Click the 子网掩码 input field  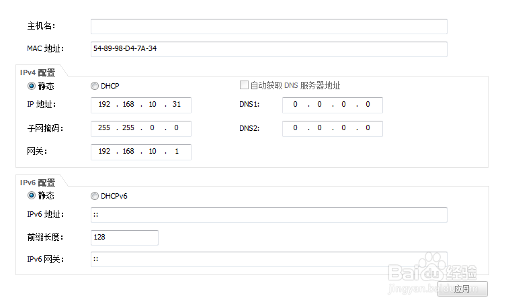(141, 128)
